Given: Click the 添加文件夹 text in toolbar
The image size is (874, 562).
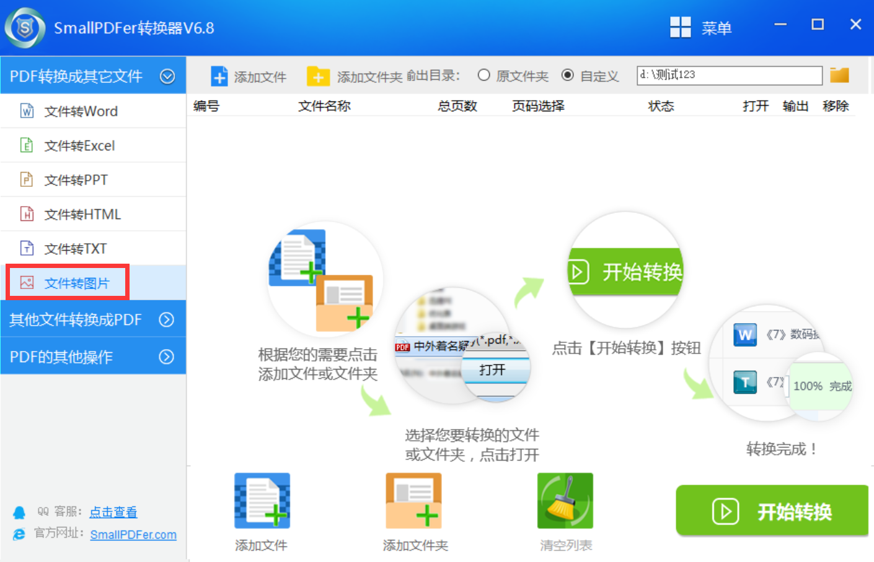Looking at the screenshot, I should click(x=369, y=77).
